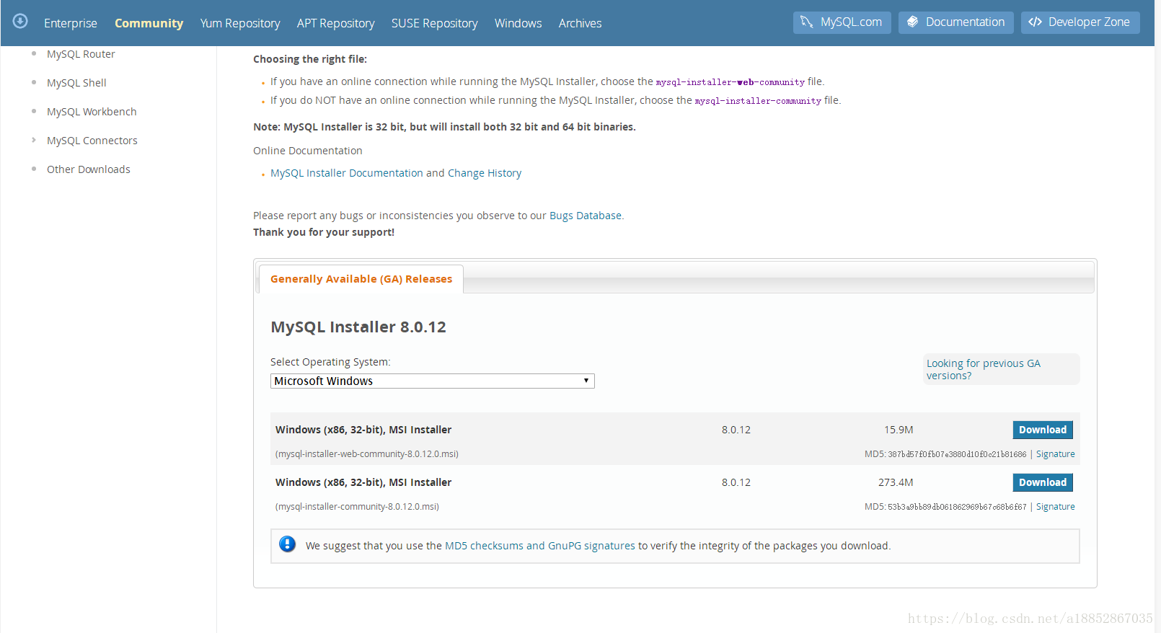1161x633 pixels.
Task: Open Signature link for the 273.4M installer
Action: [1055, 507]
